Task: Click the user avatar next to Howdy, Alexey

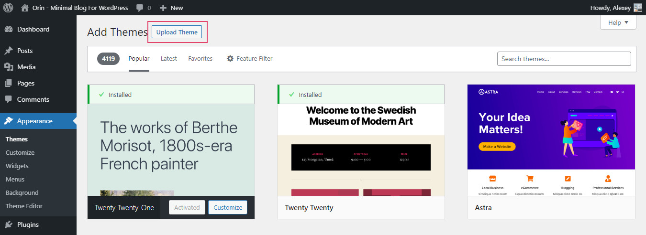Action: point(637,8)
